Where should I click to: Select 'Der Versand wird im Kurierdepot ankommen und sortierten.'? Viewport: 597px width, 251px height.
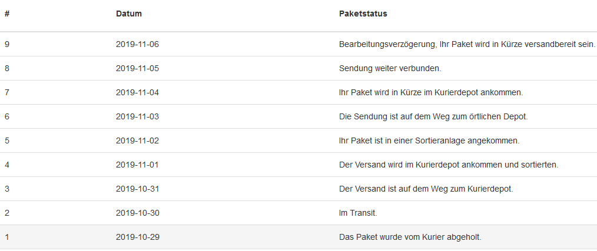pyautogui.click(x=449, y=165)
